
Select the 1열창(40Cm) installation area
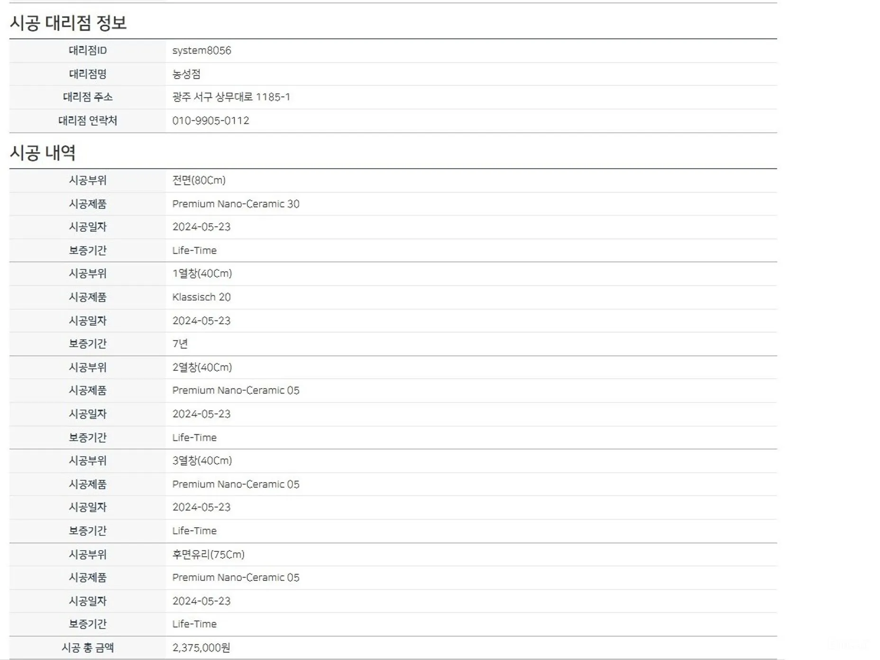202,274
